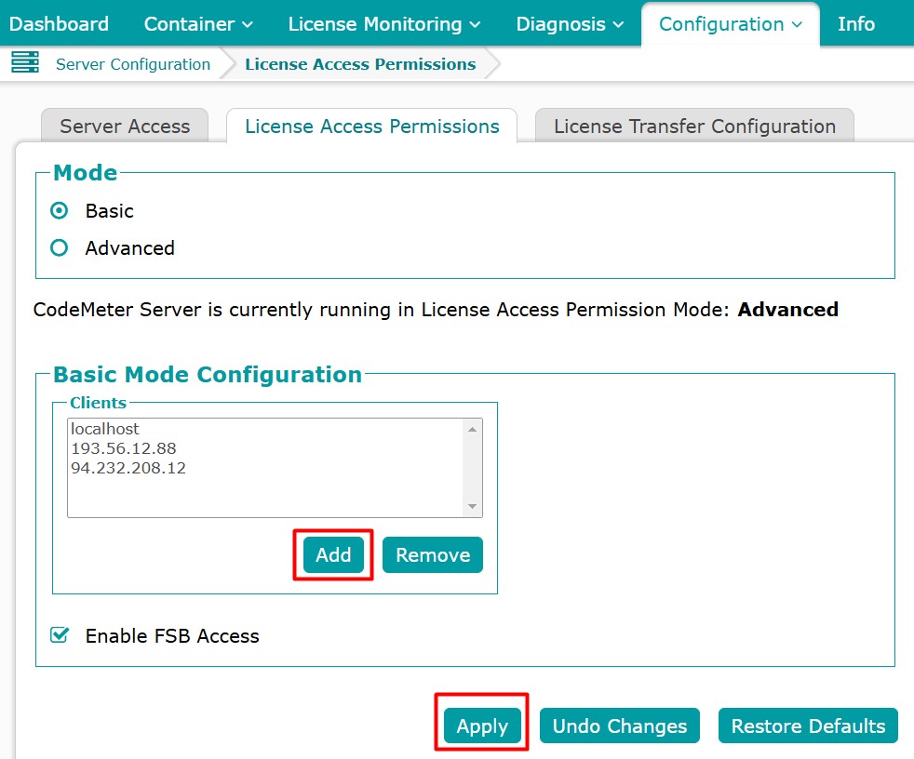
Task: Click the Remove client button
Action: 433,555
